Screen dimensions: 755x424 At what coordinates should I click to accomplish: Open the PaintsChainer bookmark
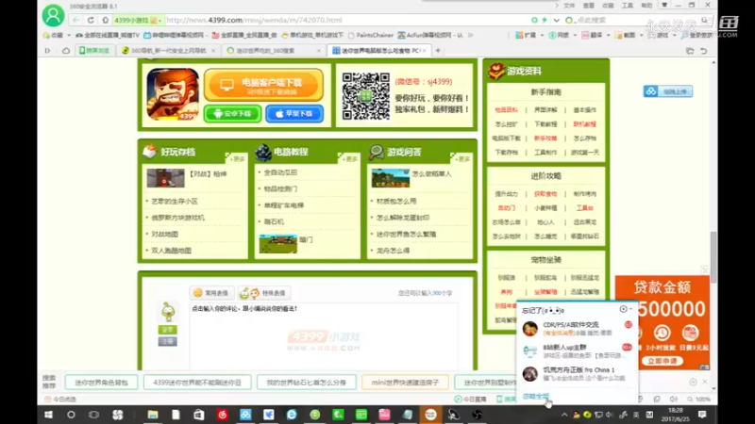point(371,35)
